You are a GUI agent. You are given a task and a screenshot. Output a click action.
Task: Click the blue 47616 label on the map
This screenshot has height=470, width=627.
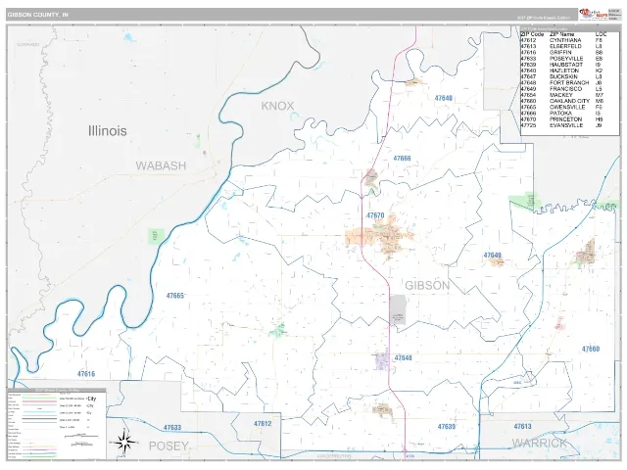[86, 374]
